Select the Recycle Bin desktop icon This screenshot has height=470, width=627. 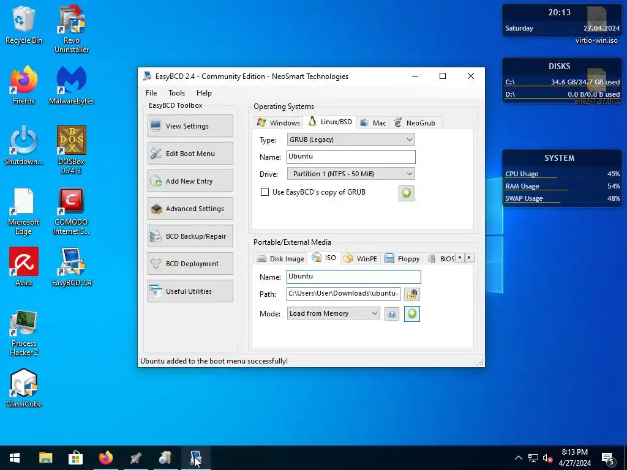[x=24, y=24]
